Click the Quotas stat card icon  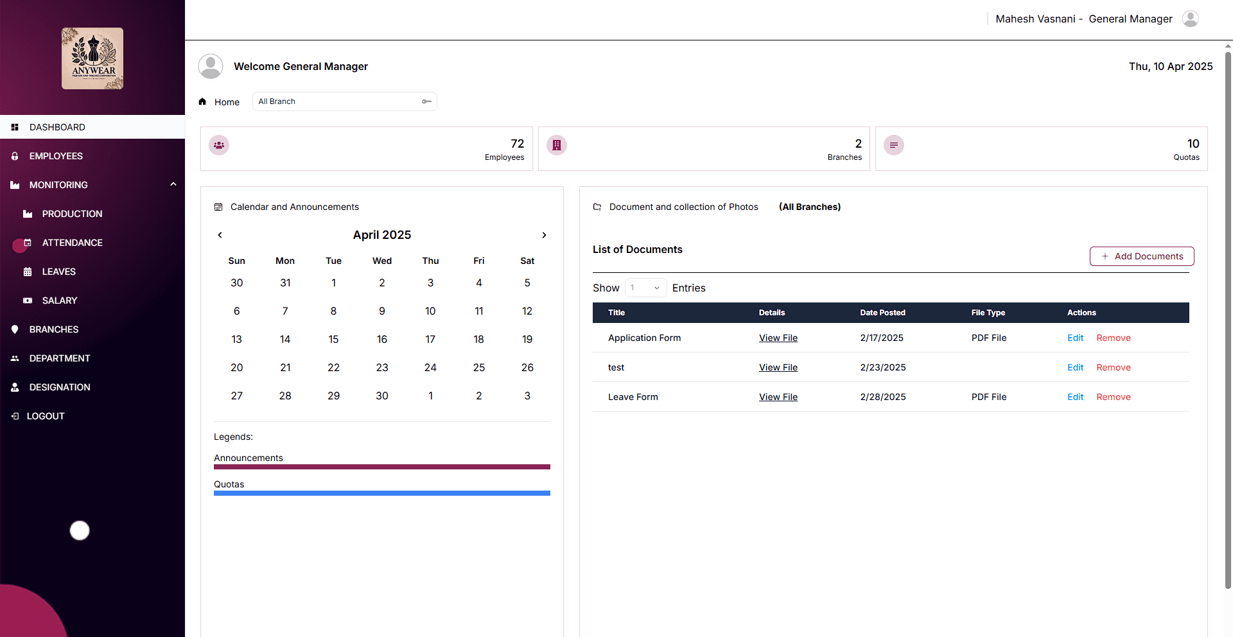coord(894,145)
